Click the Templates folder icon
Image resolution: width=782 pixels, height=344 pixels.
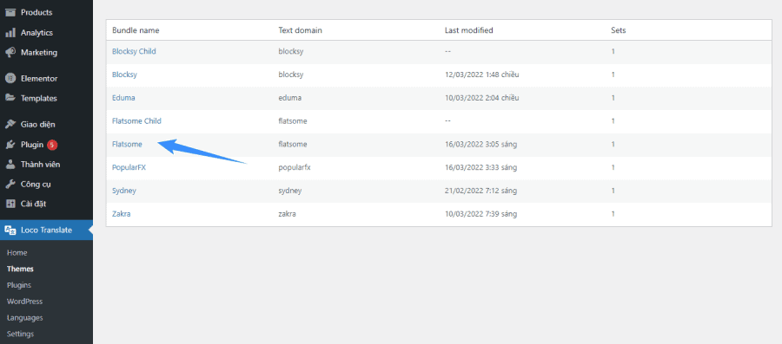tap(10, 98)
